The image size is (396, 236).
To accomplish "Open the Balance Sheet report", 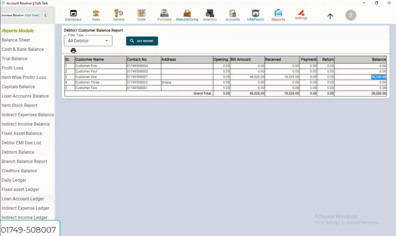I will (16, 40).
